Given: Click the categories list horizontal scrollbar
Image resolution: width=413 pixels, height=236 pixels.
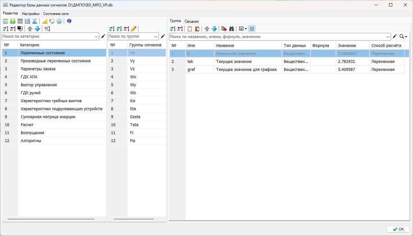Looking at the screenshot, I should tap(51, 219).
